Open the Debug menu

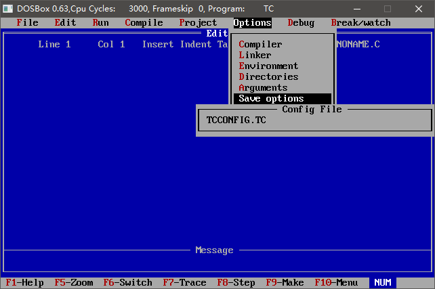pos(301,23)
